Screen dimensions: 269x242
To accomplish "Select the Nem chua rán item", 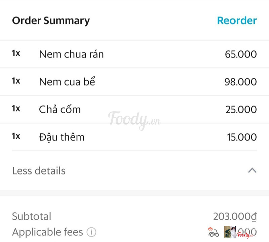I will coord(71,54).
